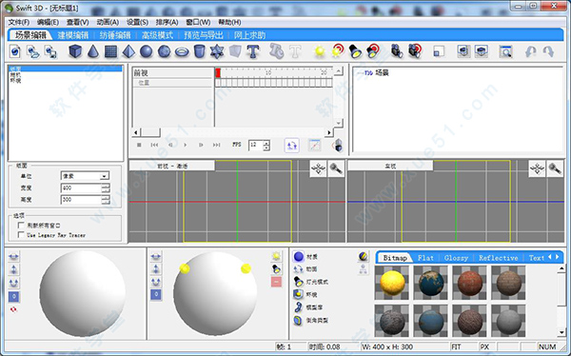The height and width of the screenshot is (356, 571).
Task: Jump to the last frame
Action: click(x=216, y=145)
